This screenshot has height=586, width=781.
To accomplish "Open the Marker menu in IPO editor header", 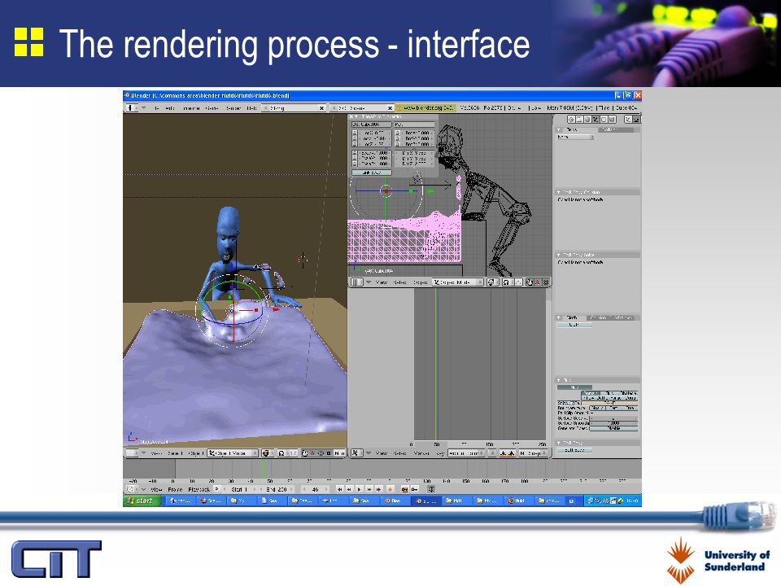I will point(421,453).
